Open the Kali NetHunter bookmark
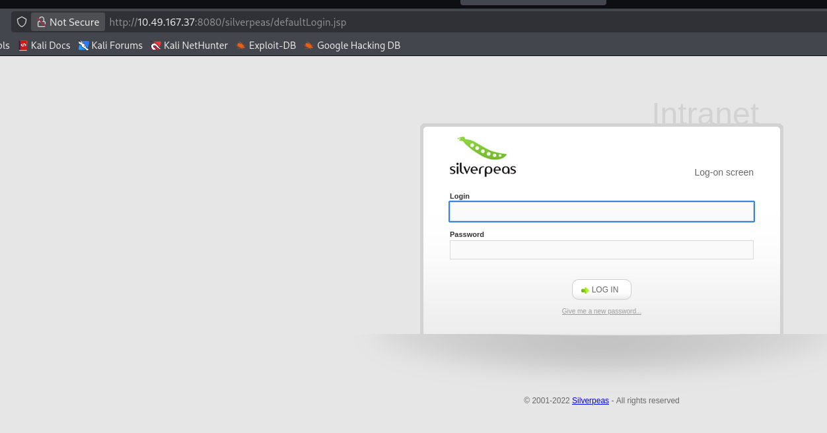The width and height of the screenshot is (827, 433). tap(189, 46)
